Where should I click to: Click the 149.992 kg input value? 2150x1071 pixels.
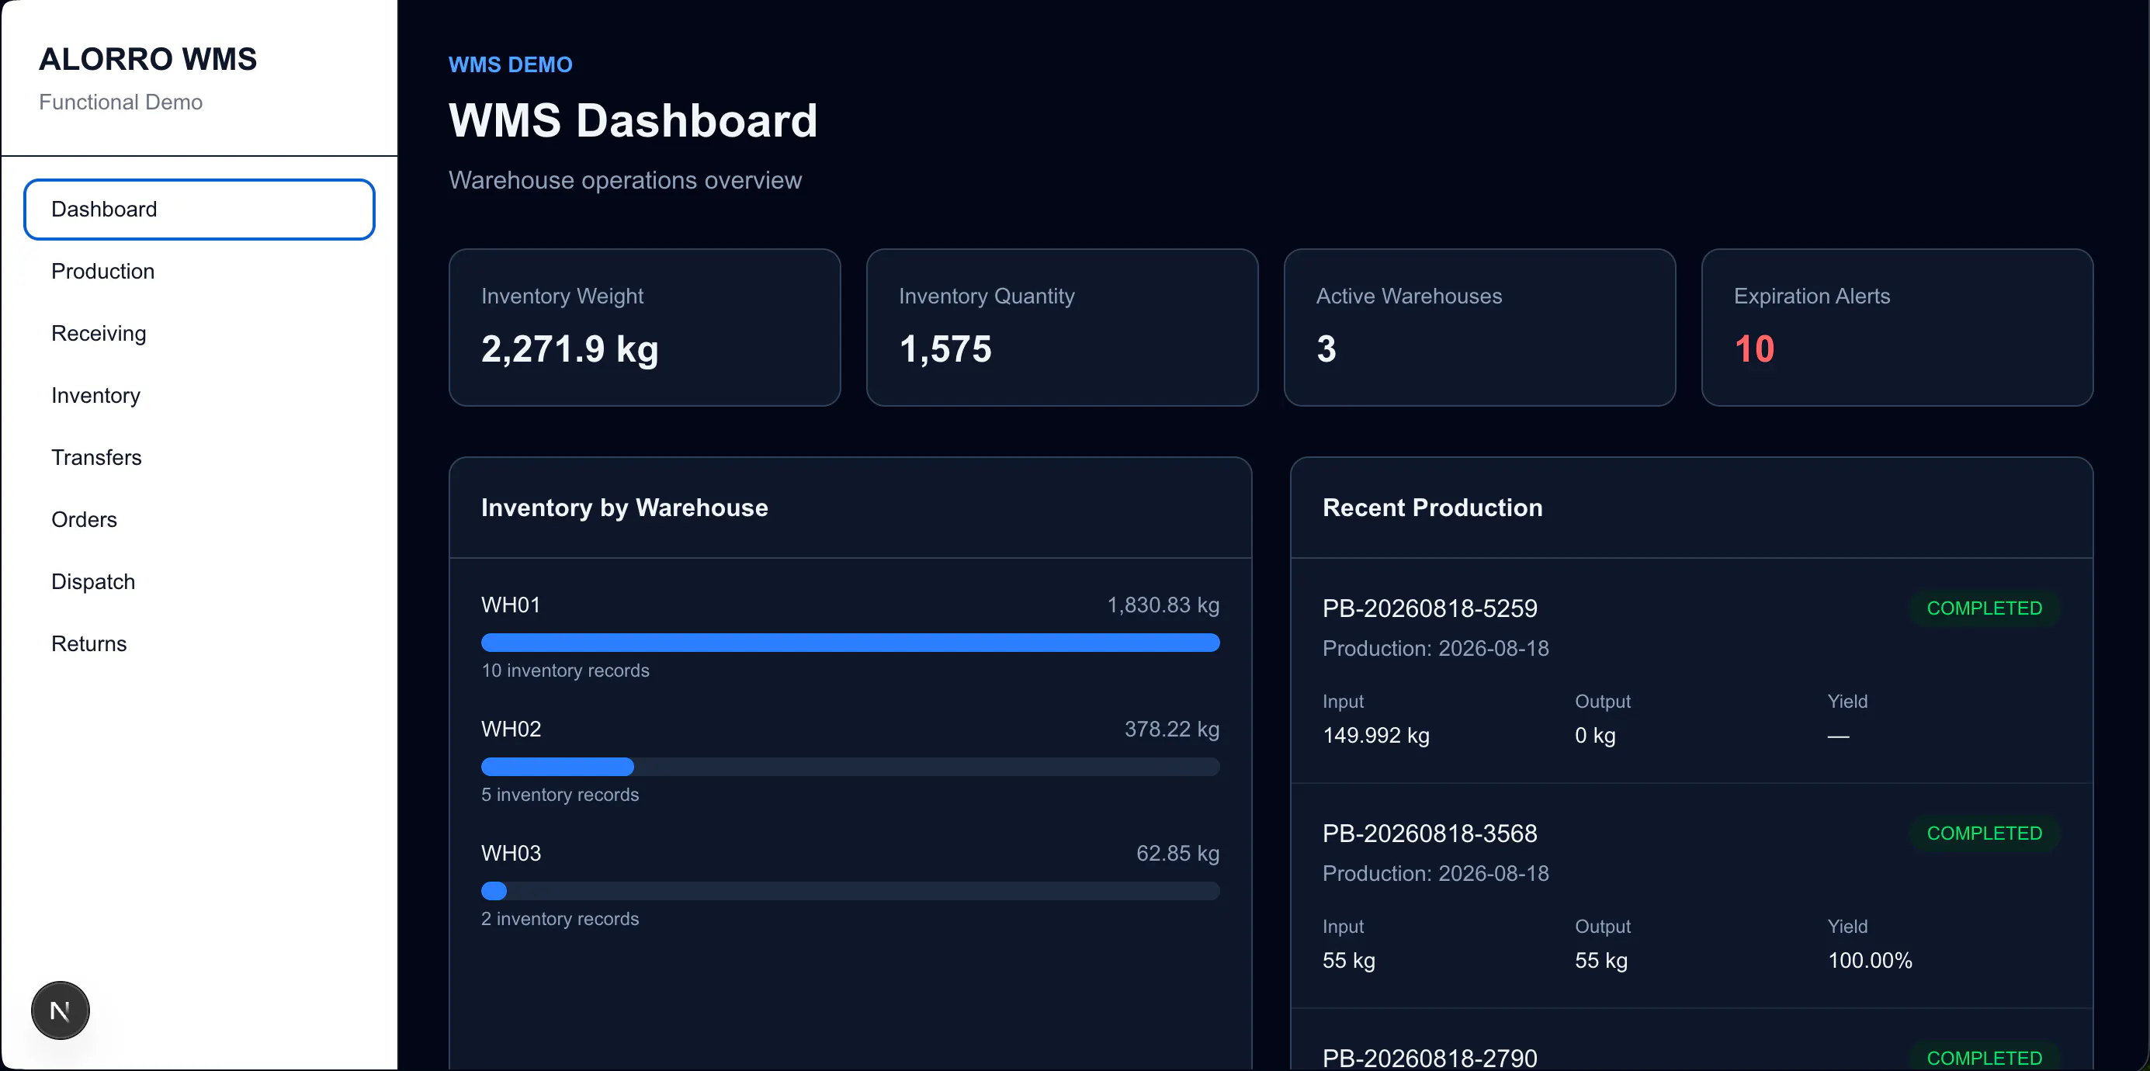point(1375,736)
